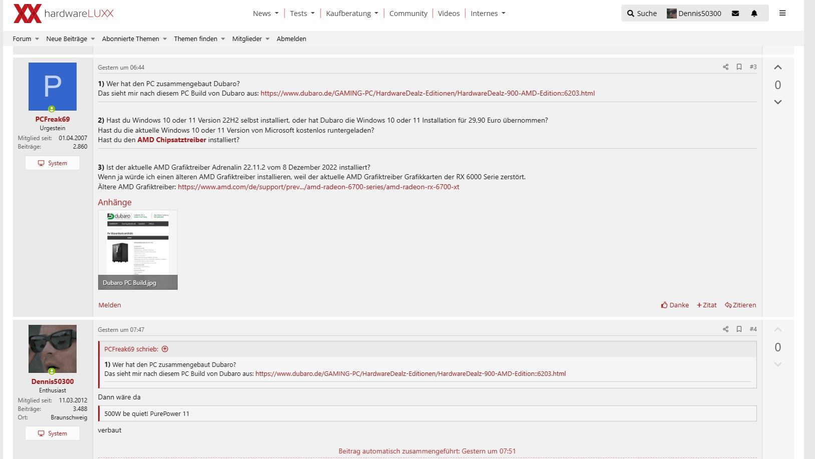Open PCFreak69's System button
This screenshot has height=459, width=815.
pyautogui.click(x=53, y=163)
